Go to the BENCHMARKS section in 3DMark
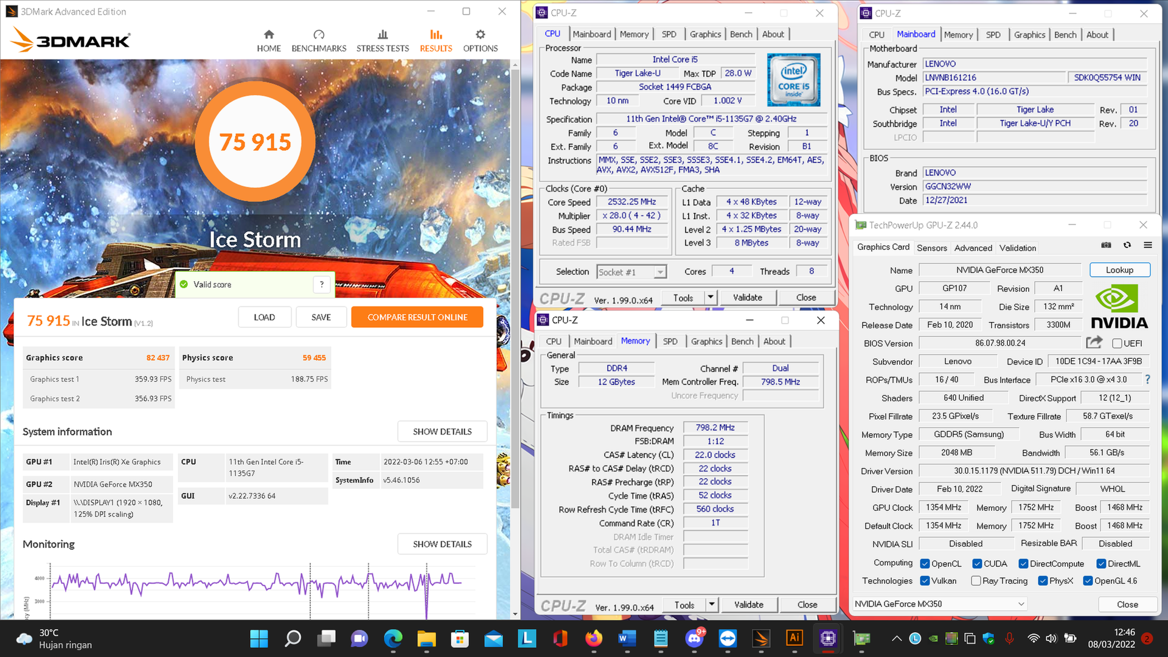 (x=319, y=41)
